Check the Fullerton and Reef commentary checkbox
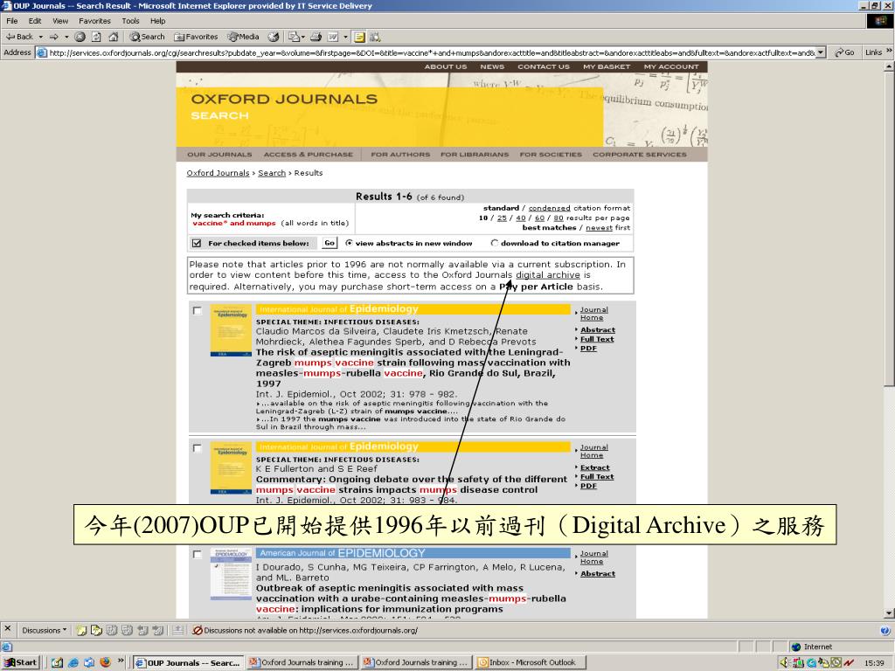Image resolution: width=895 pixels, height=671 pixels. coord(197,448)
